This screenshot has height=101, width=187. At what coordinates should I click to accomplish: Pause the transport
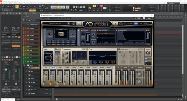[x=61, y=7]
